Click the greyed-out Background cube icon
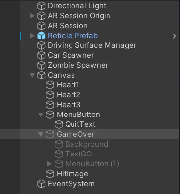Viewport: 180px width, 194px height. coord(59,144)
